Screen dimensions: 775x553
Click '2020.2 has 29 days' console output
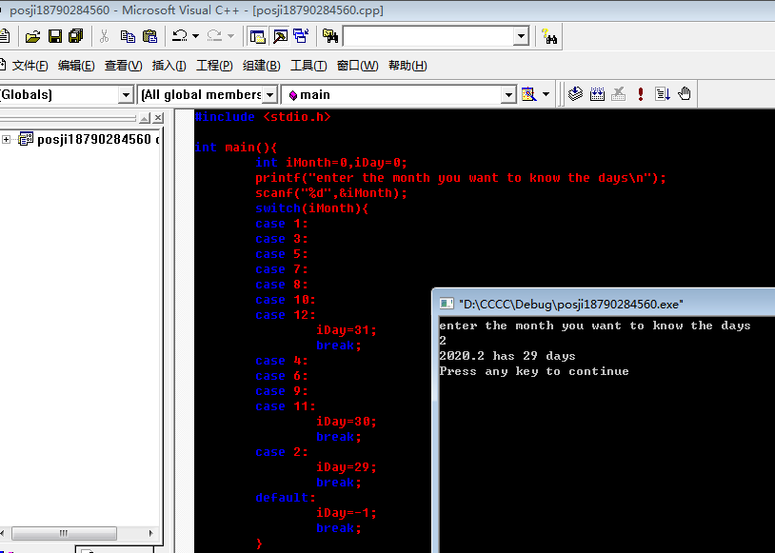[507, 356]
